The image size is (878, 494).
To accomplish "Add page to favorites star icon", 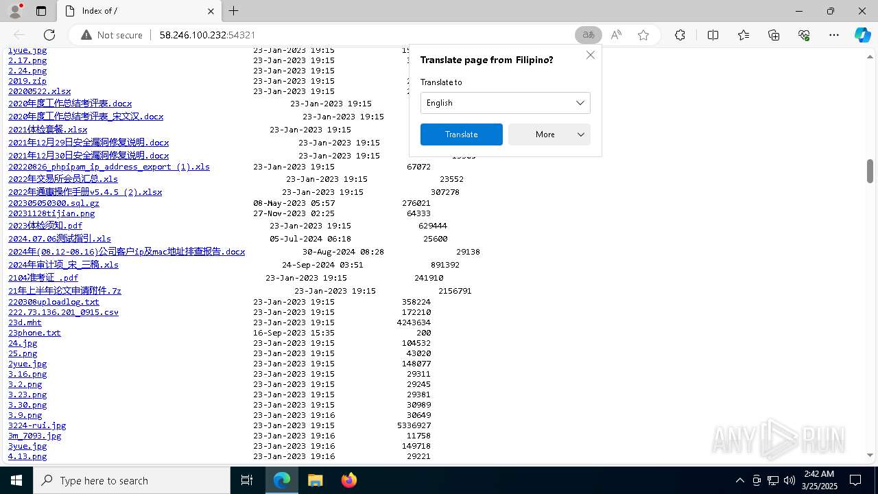I will (x=643, y=35).
